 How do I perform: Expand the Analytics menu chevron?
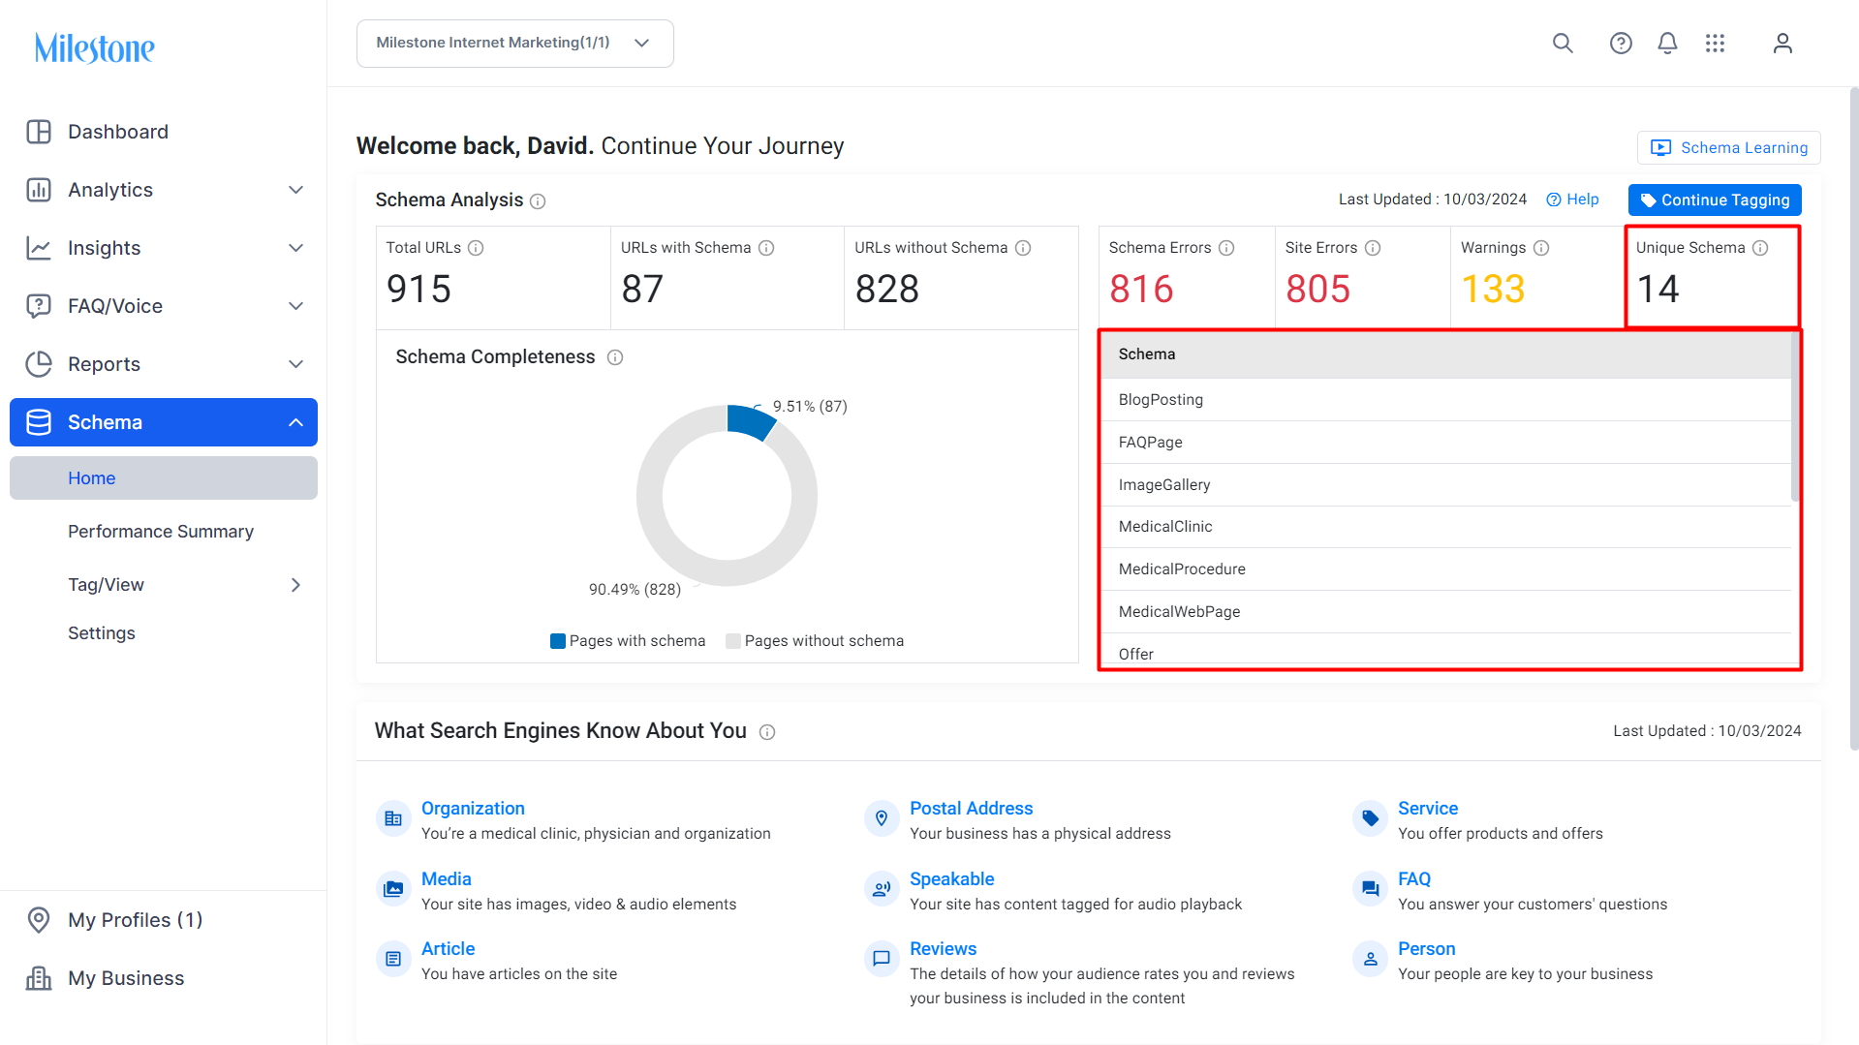coord(296,190)
